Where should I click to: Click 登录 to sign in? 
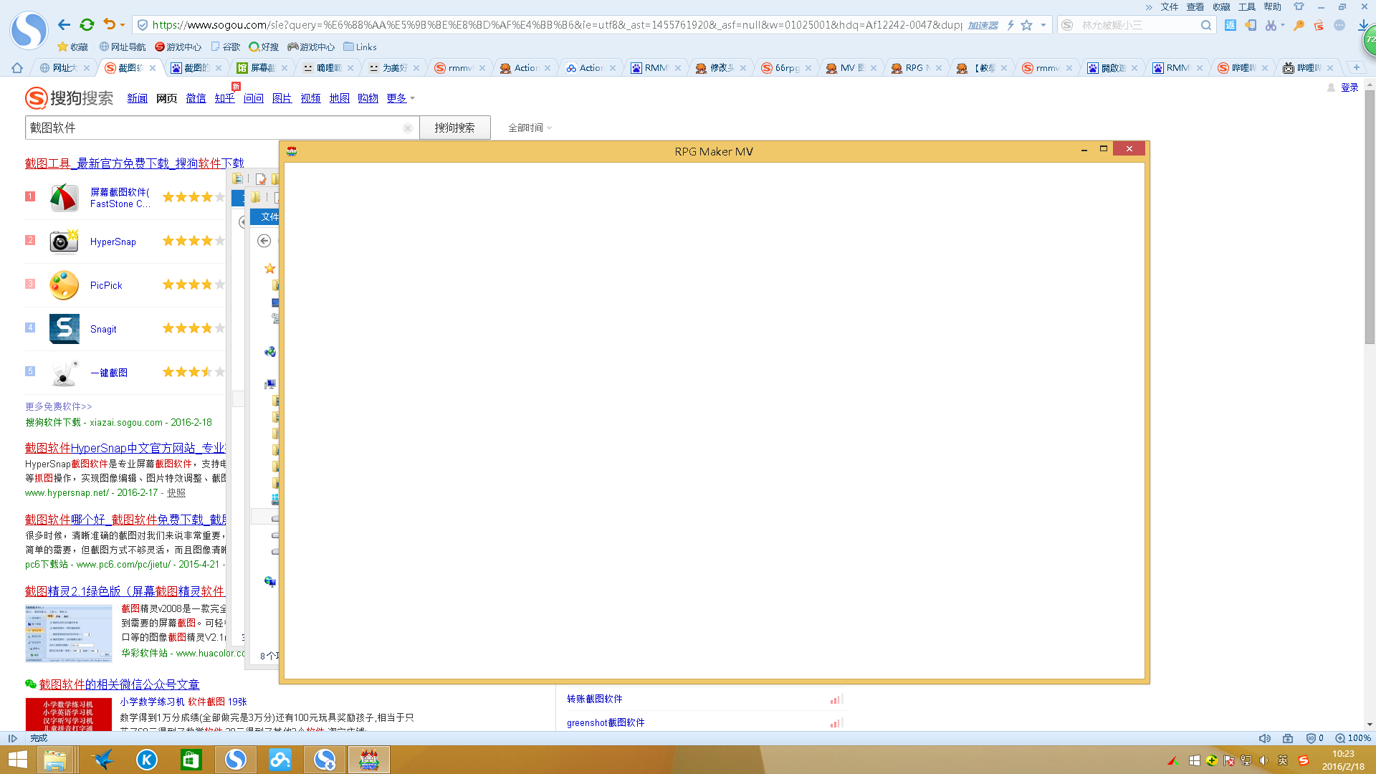coord(1349,87)
